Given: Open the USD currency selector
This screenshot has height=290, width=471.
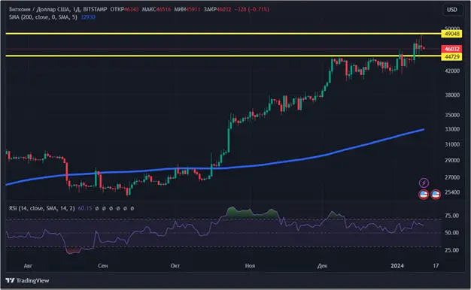Looking at the screenshot, I should click(452, 10).
